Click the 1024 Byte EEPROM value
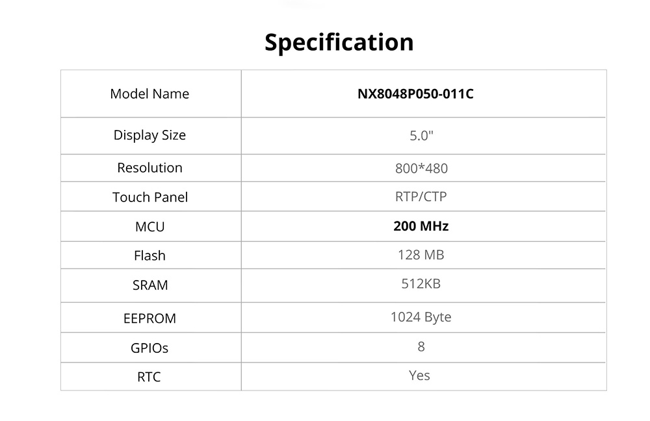The image size is (650, 421). point(421,317)
